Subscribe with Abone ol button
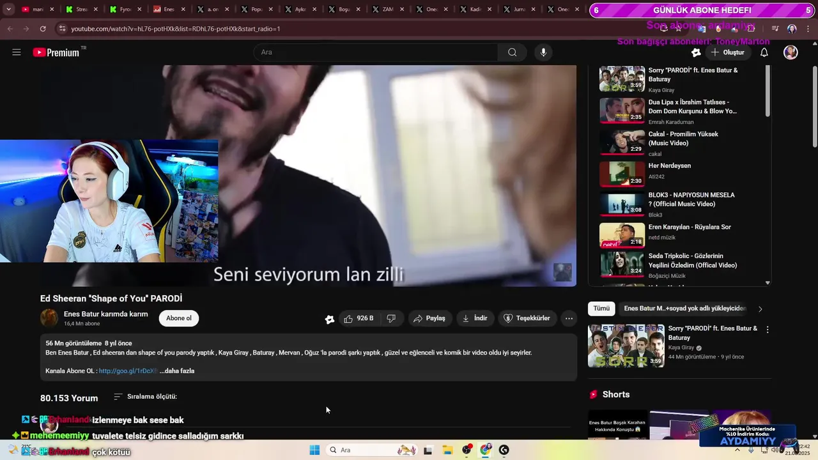Screen dimensions: 818x460 (x=179, y=318)
